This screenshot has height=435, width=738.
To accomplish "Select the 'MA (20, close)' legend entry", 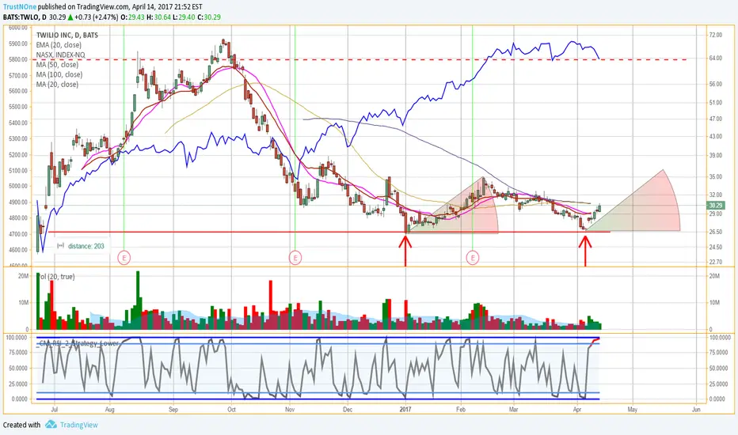I will (57, 85).
